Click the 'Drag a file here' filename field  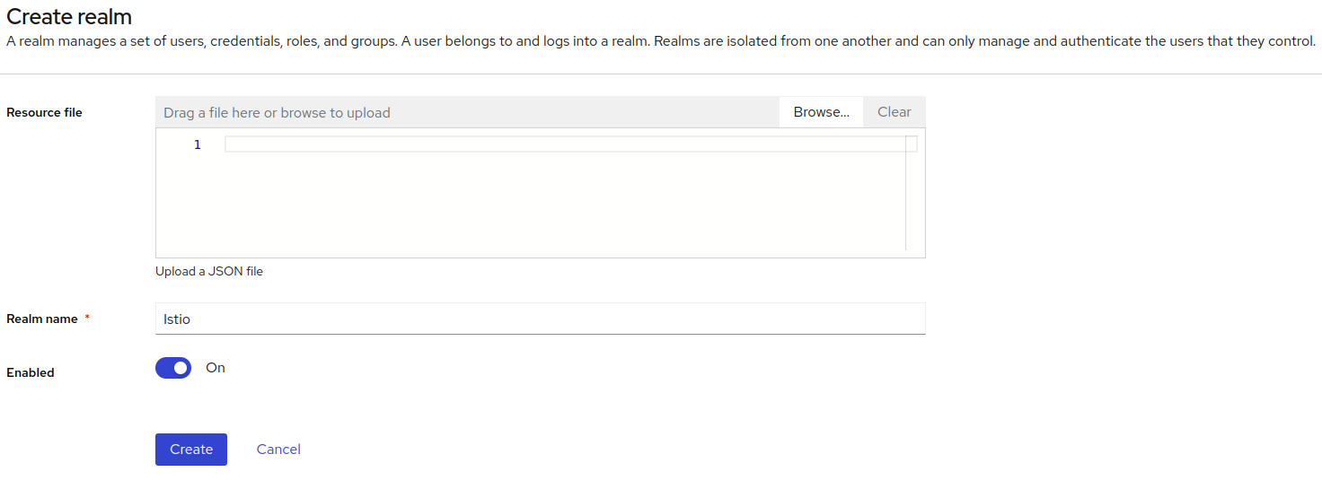click(467, 112)
